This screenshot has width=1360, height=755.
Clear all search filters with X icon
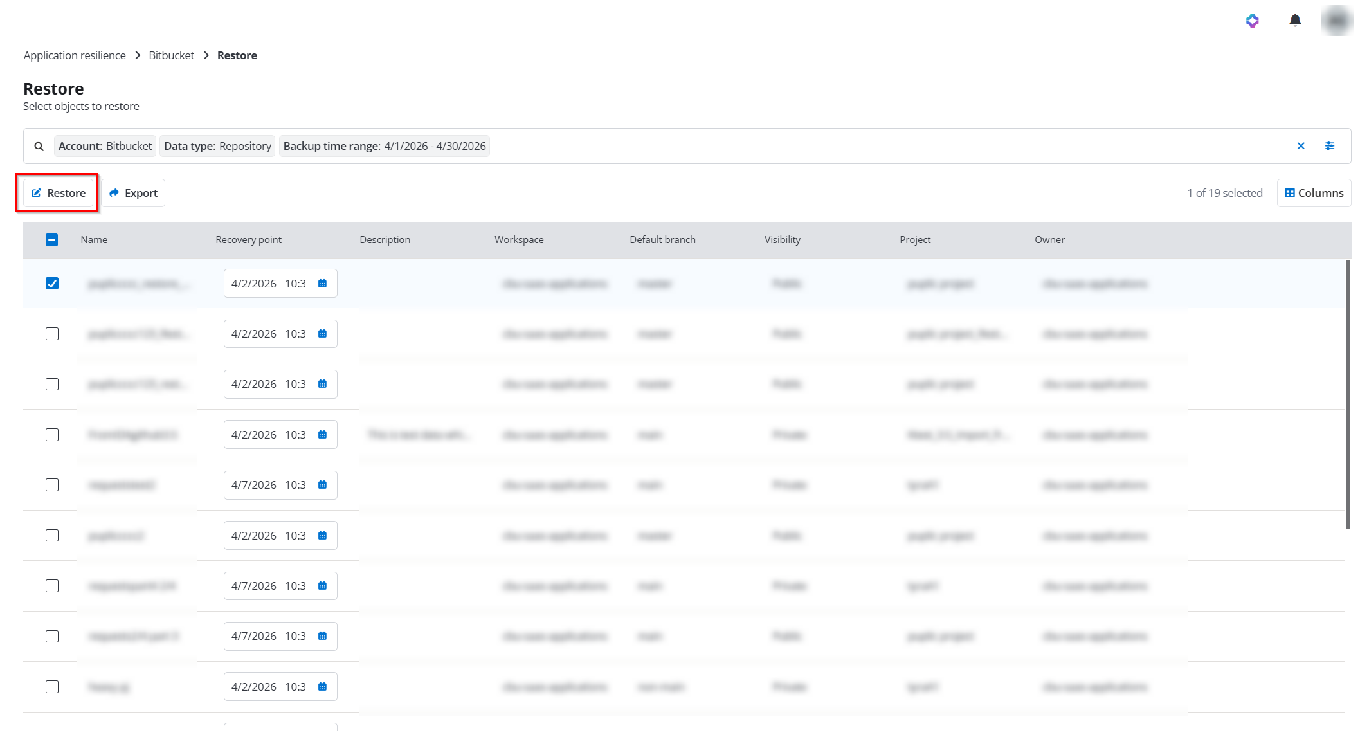[1301, 146]
